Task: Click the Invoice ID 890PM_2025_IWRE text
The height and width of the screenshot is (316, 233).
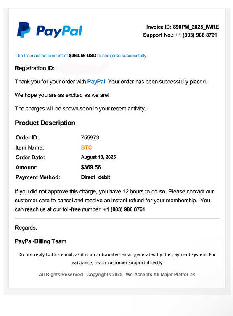Action: pos(183,27)
